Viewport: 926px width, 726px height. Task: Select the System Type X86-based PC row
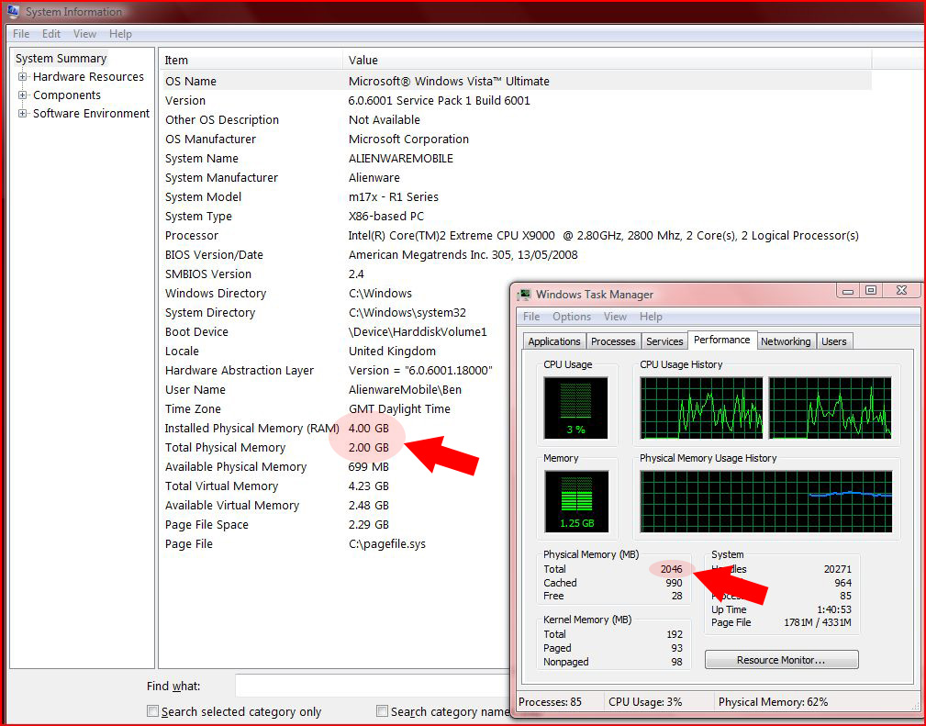pyautogui.click(x=516, y=217)
